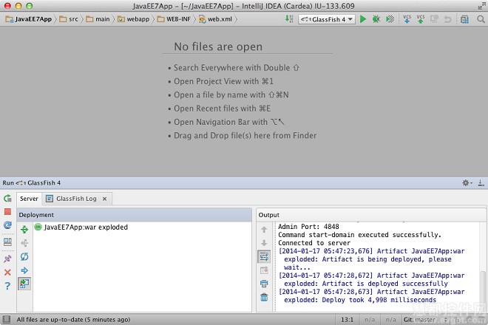
Task: Toggle tool window buttons in status bar
Action: [6, 319]
